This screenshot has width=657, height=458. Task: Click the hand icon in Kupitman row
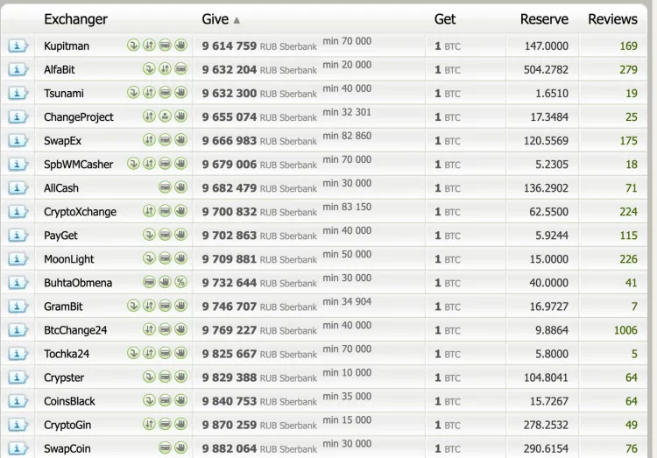click(180, 46)
